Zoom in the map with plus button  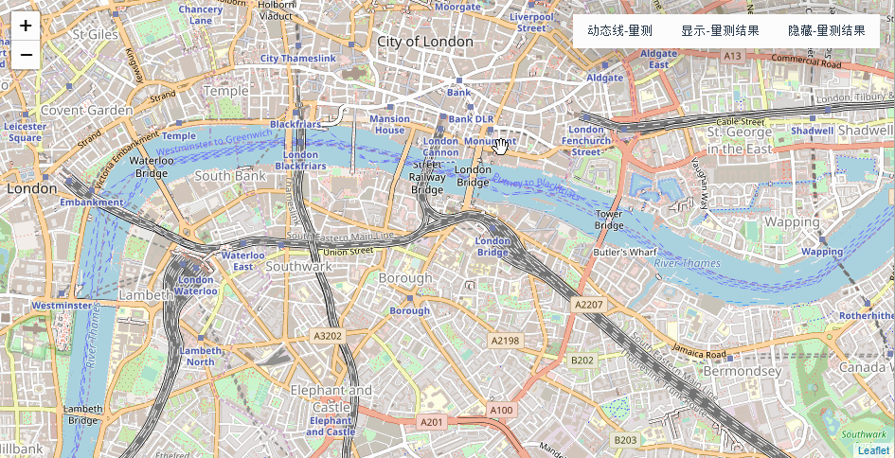click(26, 26)
